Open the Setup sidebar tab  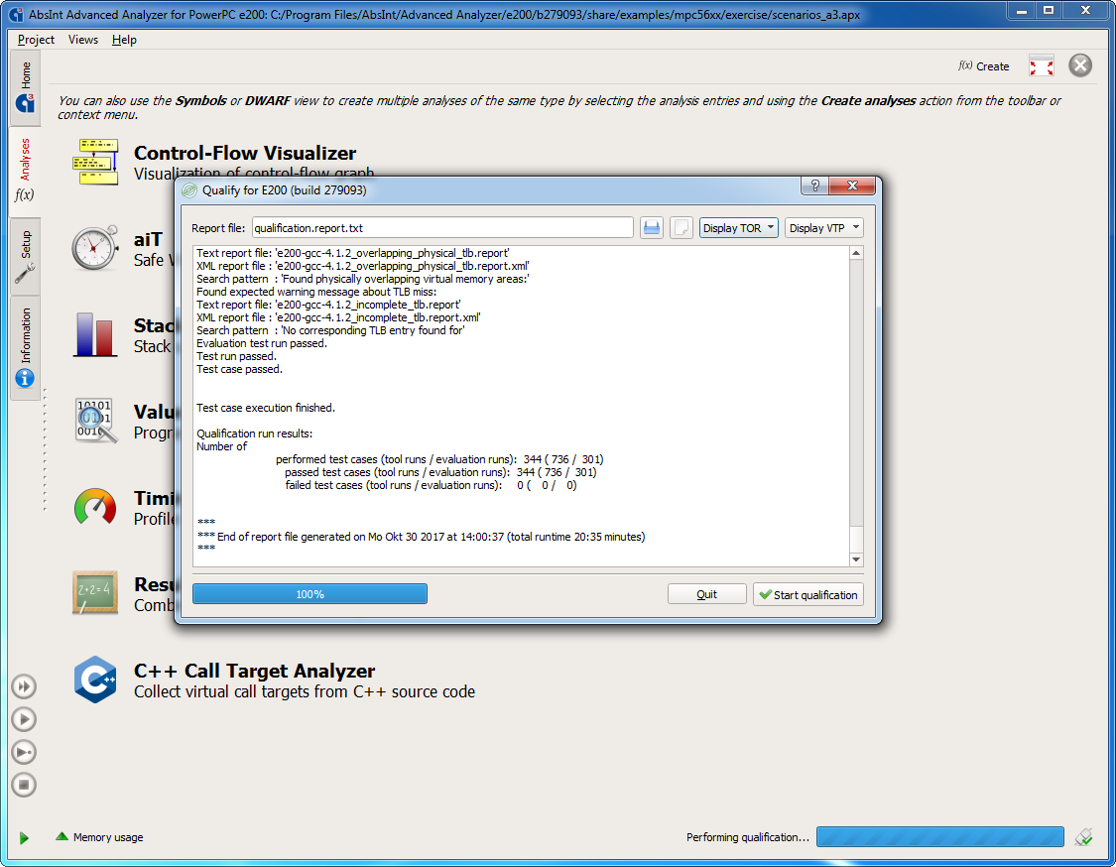[x=26, y=256]
